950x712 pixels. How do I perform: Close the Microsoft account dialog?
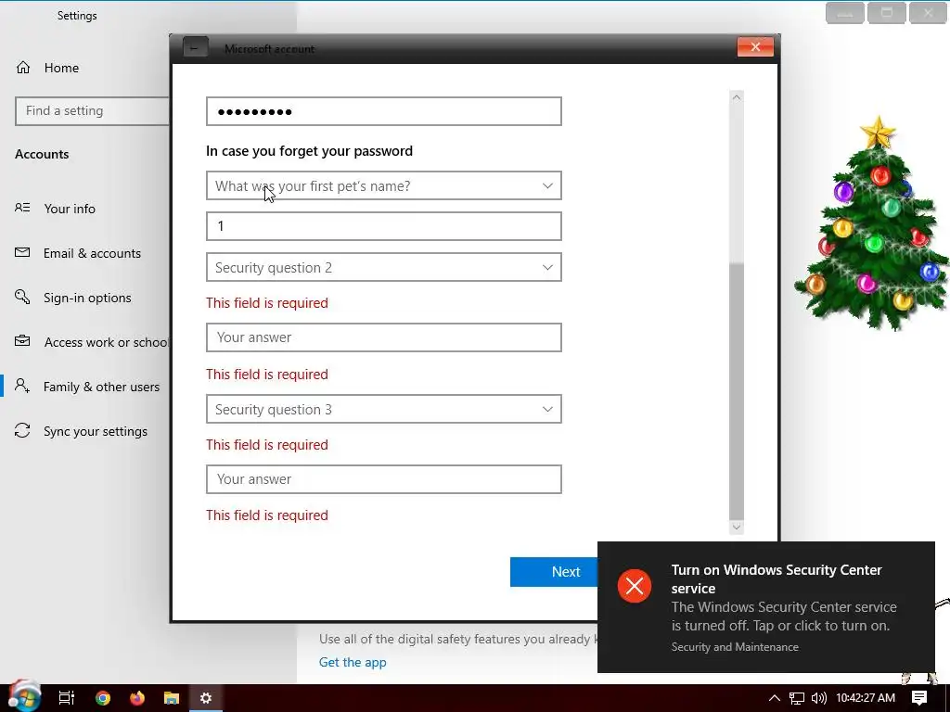click(755, 46)
